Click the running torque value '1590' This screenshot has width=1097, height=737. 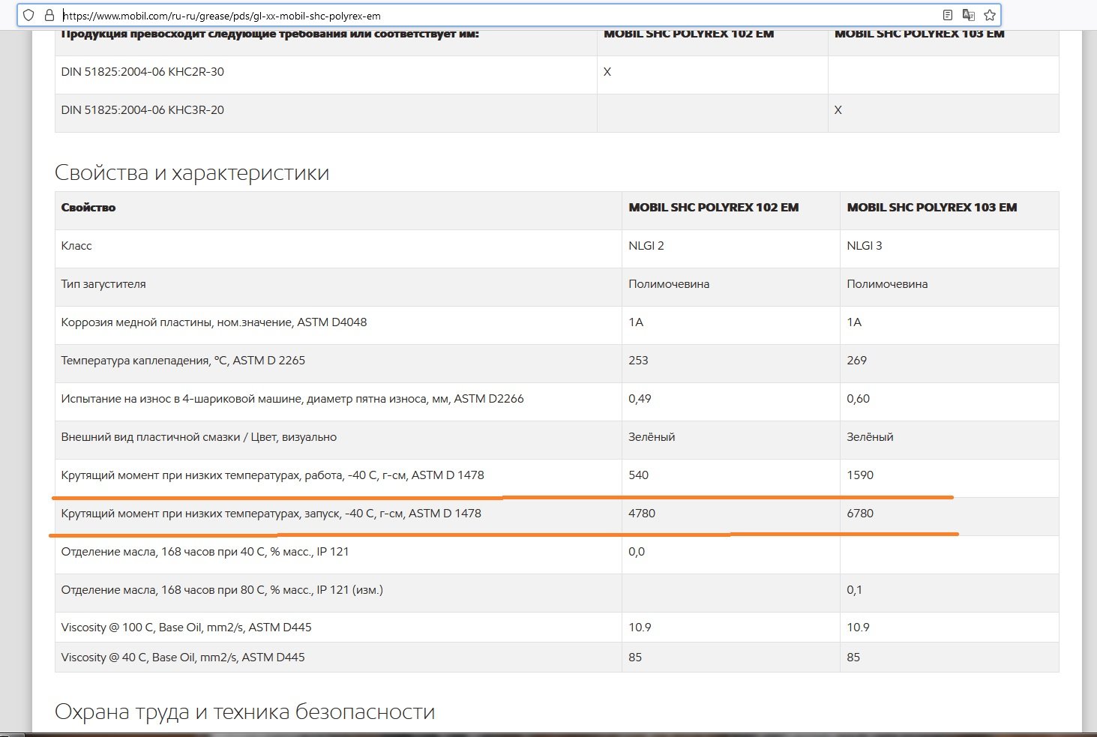(860, 475)
